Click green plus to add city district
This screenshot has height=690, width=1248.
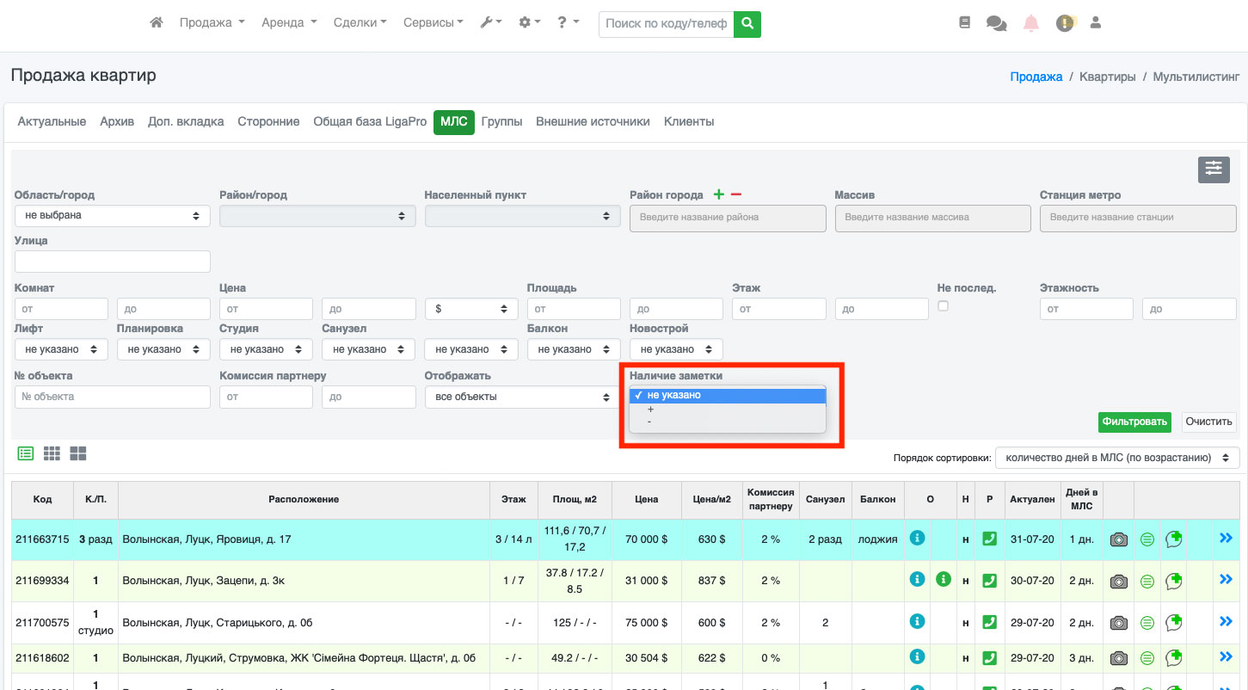[719, 194]
